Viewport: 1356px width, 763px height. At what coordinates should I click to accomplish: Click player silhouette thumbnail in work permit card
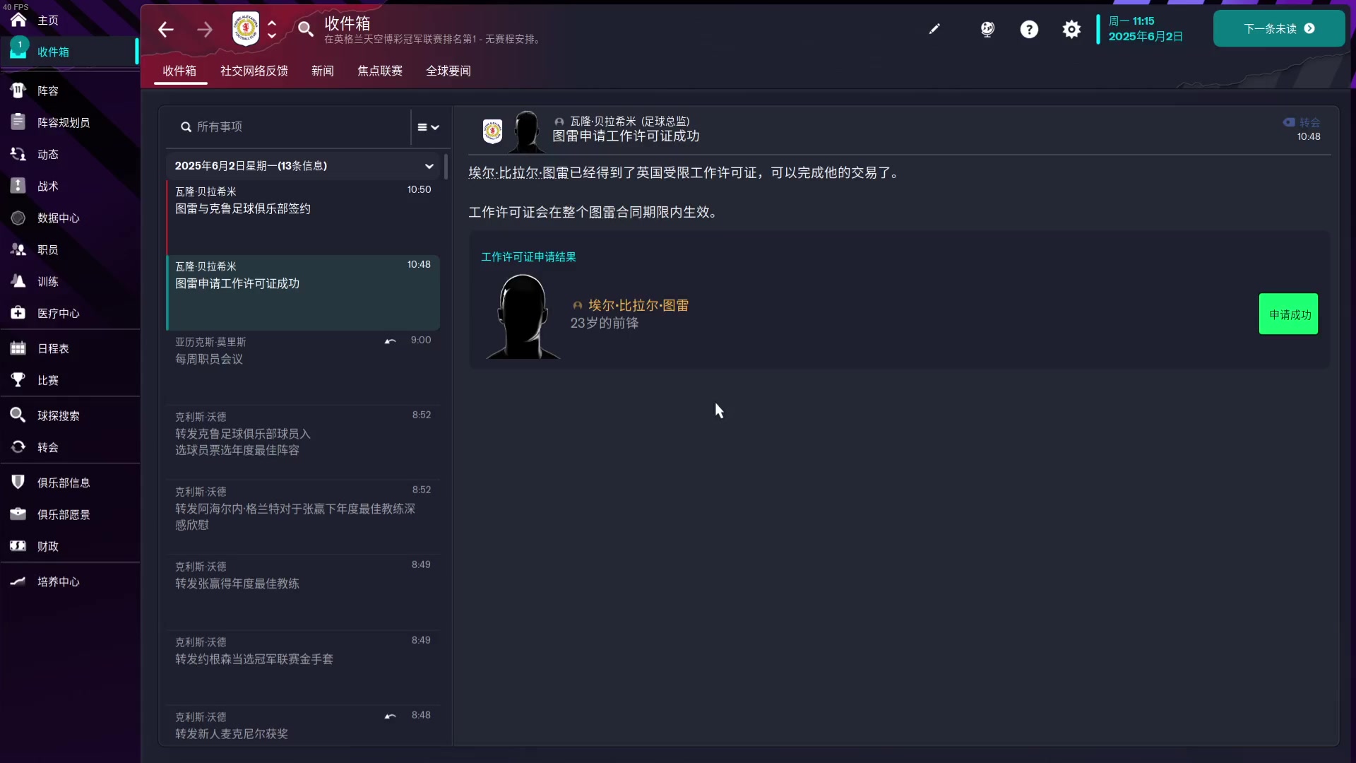click(523, 316)
